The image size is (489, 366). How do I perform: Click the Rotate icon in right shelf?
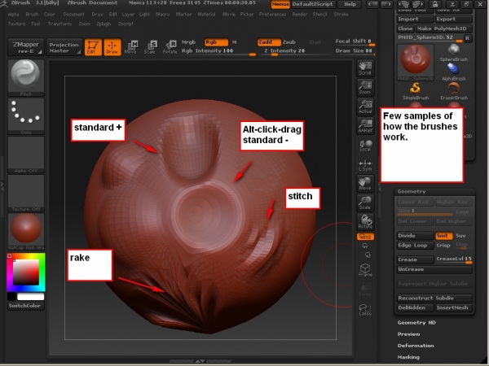click(365, 221)
